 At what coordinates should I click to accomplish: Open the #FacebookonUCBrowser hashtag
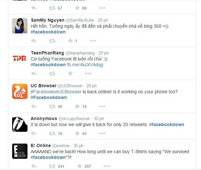[x=56, y=92]
